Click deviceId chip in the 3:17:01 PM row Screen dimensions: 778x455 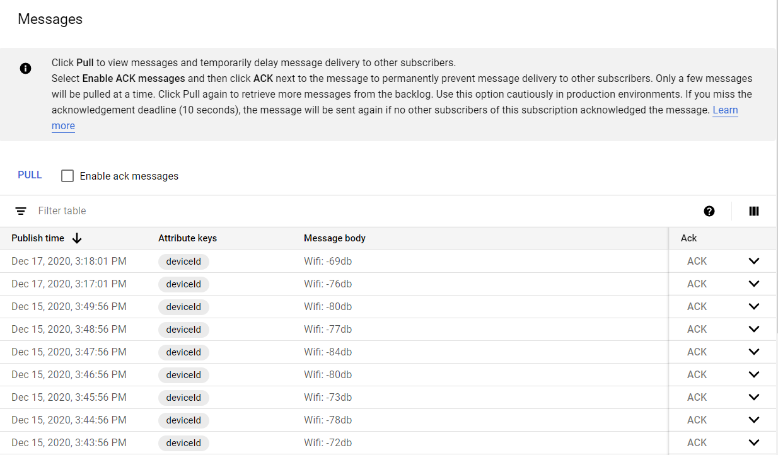tap(183, 284)
